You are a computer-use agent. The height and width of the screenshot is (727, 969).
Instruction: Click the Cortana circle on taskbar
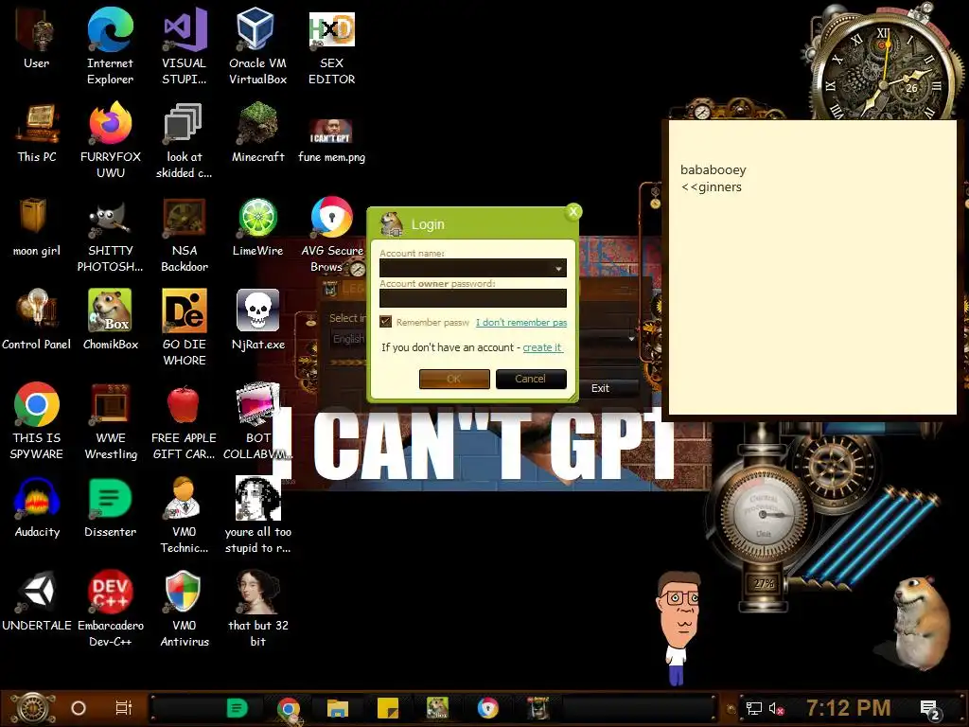[x=79, y=708]
